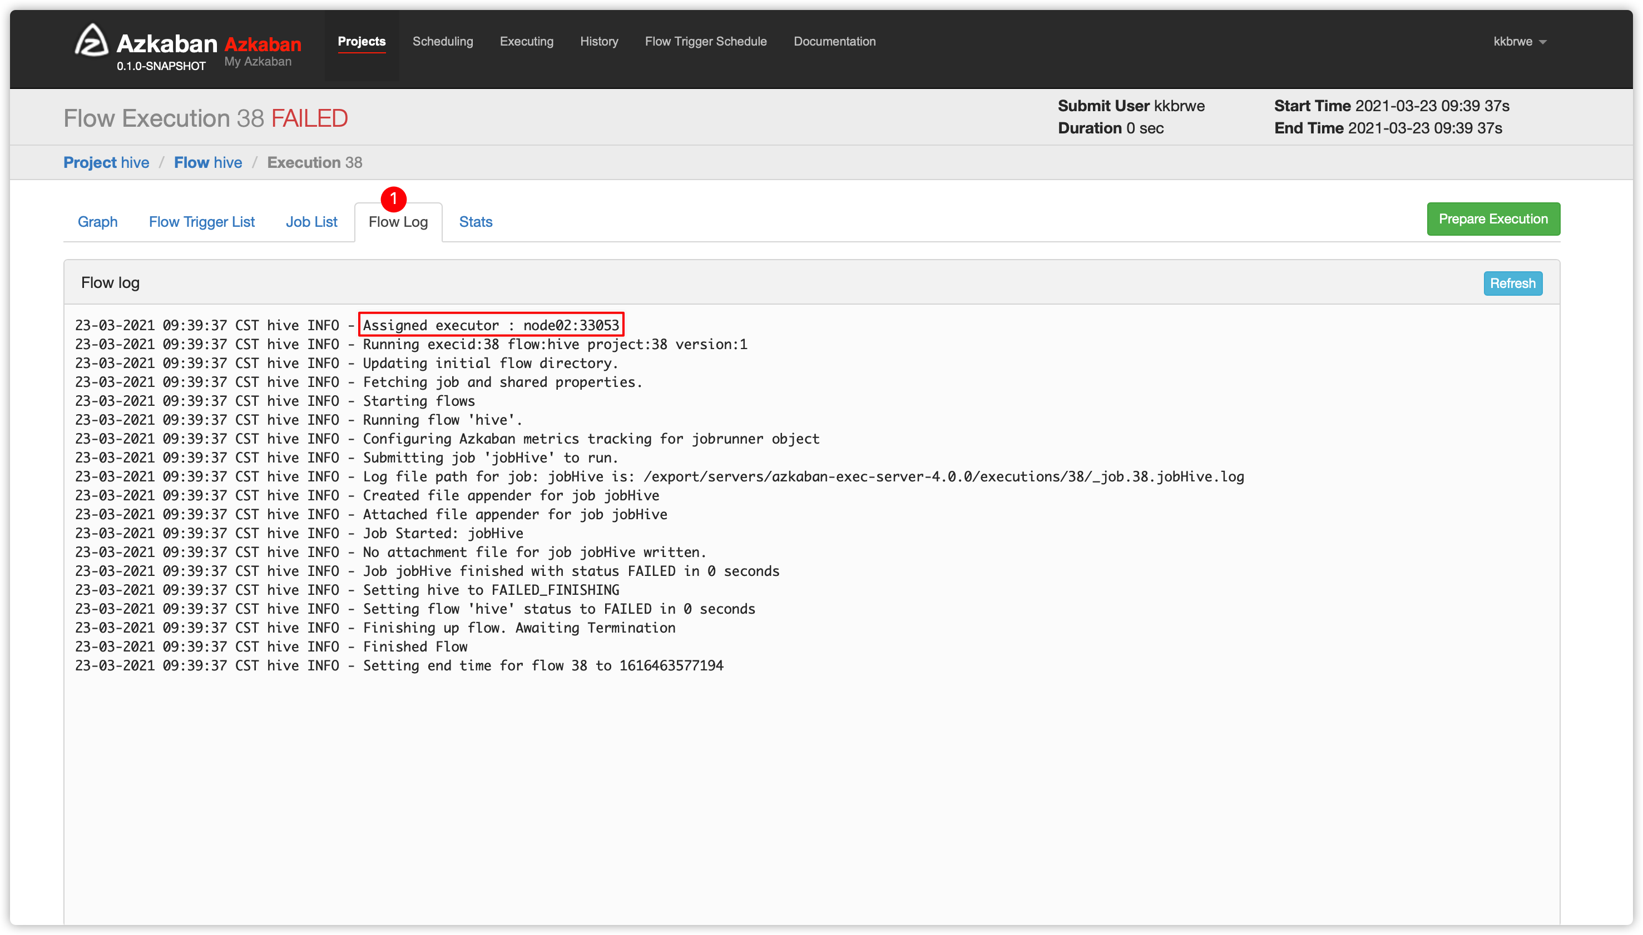
Task: Open the Flow hive breadcrumb
Action: point(208,162)
